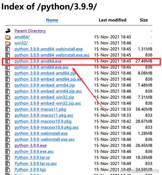Download Python-3.9.9.tar.xz source archive

[32, 158]
